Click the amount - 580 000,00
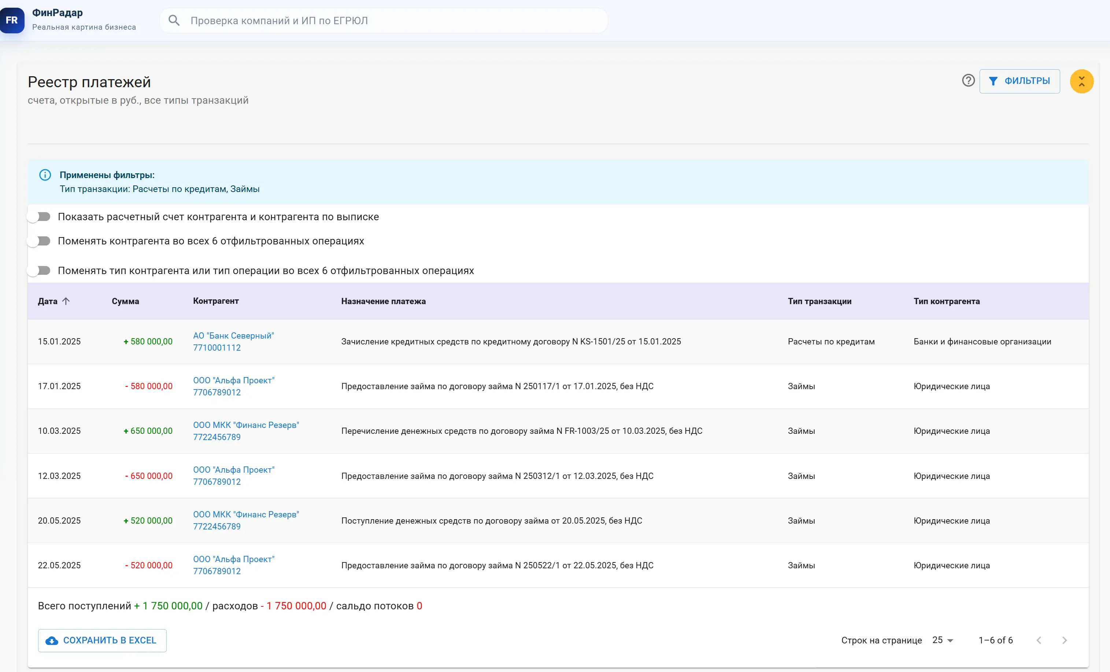The height and width of the screenshot is (672, 1110). pyautogui.click(x=149, y=386)
